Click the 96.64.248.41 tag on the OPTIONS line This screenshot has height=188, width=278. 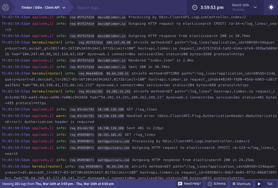click(x=117, y=73)
